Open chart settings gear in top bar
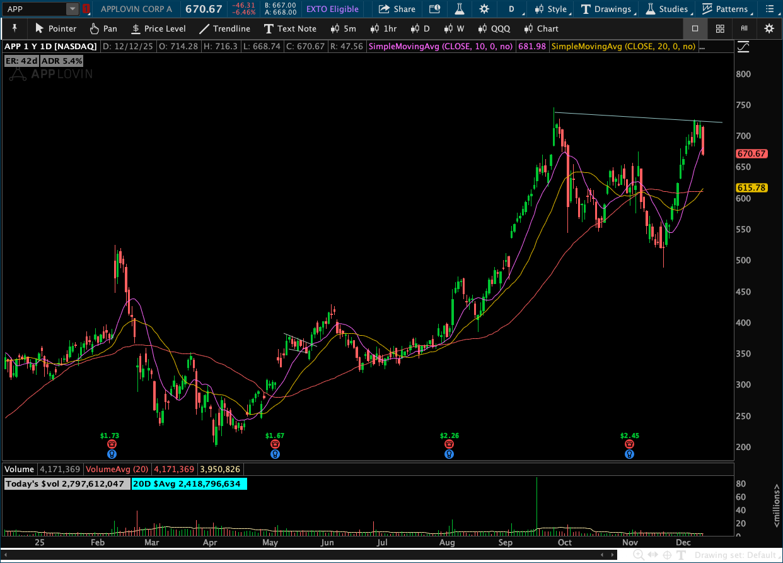The height and width of the screenshot is (563, 783). (484, 9)
